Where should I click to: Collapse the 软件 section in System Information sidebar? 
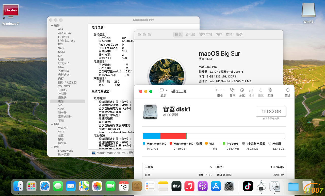click(x=52, y=147)
